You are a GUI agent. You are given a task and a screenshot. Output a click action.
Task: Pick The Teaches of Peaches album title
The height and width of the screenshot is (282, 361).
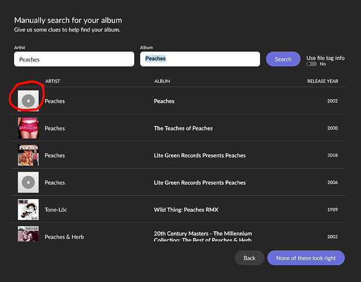183,129
